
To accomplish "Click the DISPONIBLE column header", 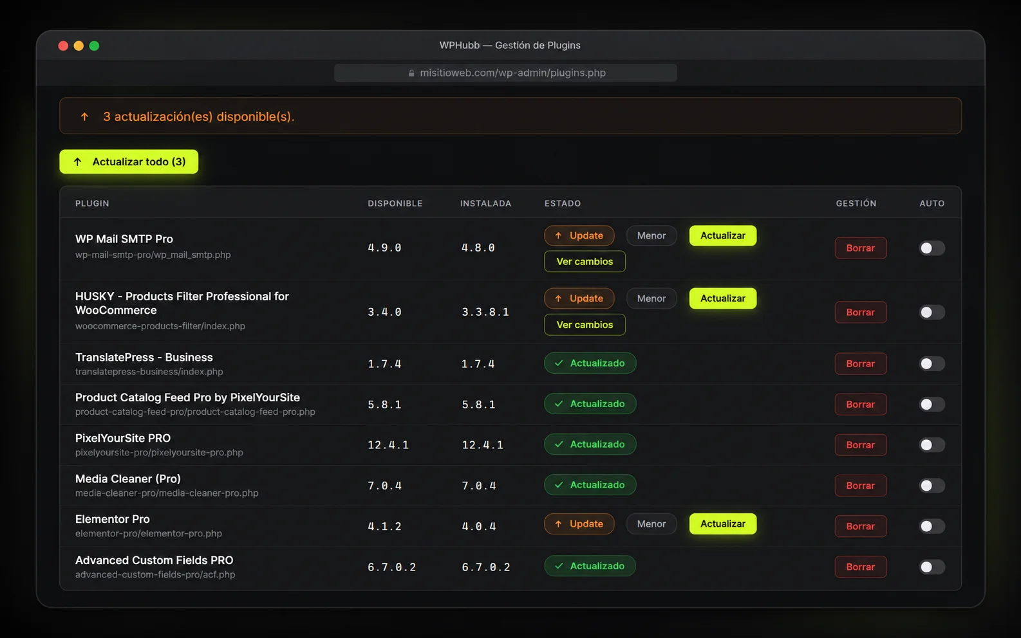I will (x=395, y=203).
